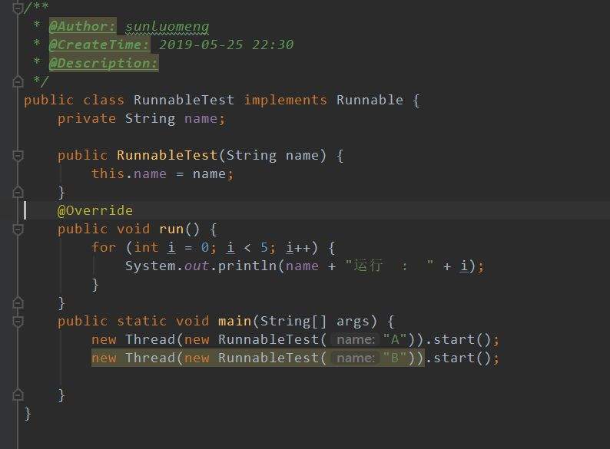Click the @CreateTime tag
The height and width of the screenshot is (449, 610).
[x=99, y=45]
